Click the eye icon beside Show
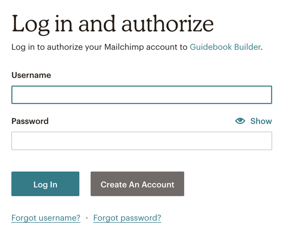 tap(240, 121)
